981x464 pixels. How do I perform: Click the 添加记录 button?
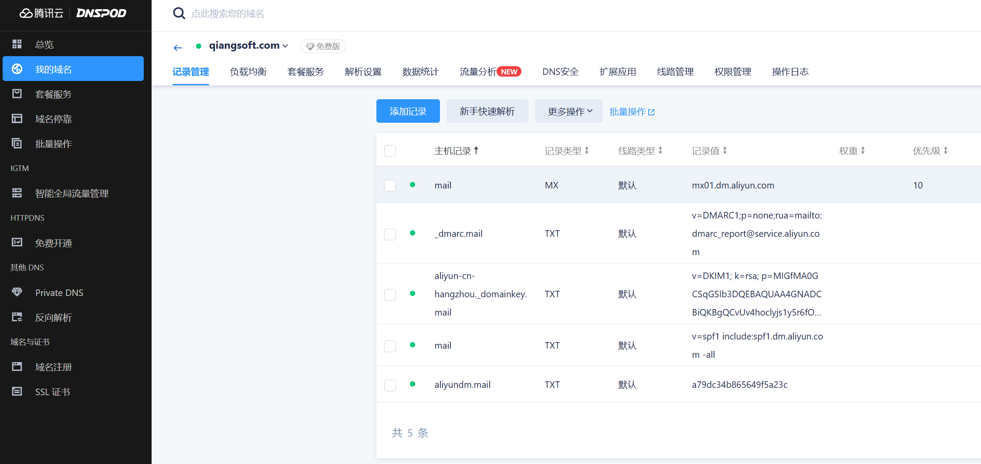coord(408,111)
